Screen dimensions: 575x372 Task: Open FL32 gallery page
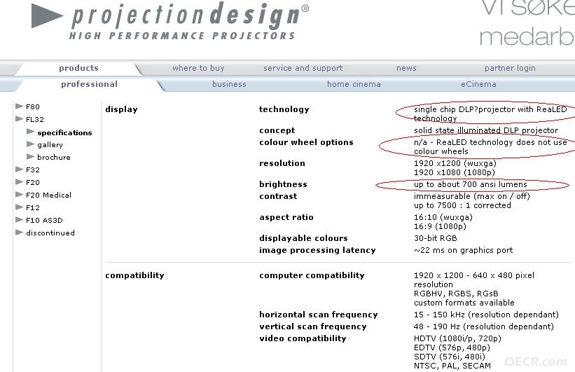click(50, 145)
